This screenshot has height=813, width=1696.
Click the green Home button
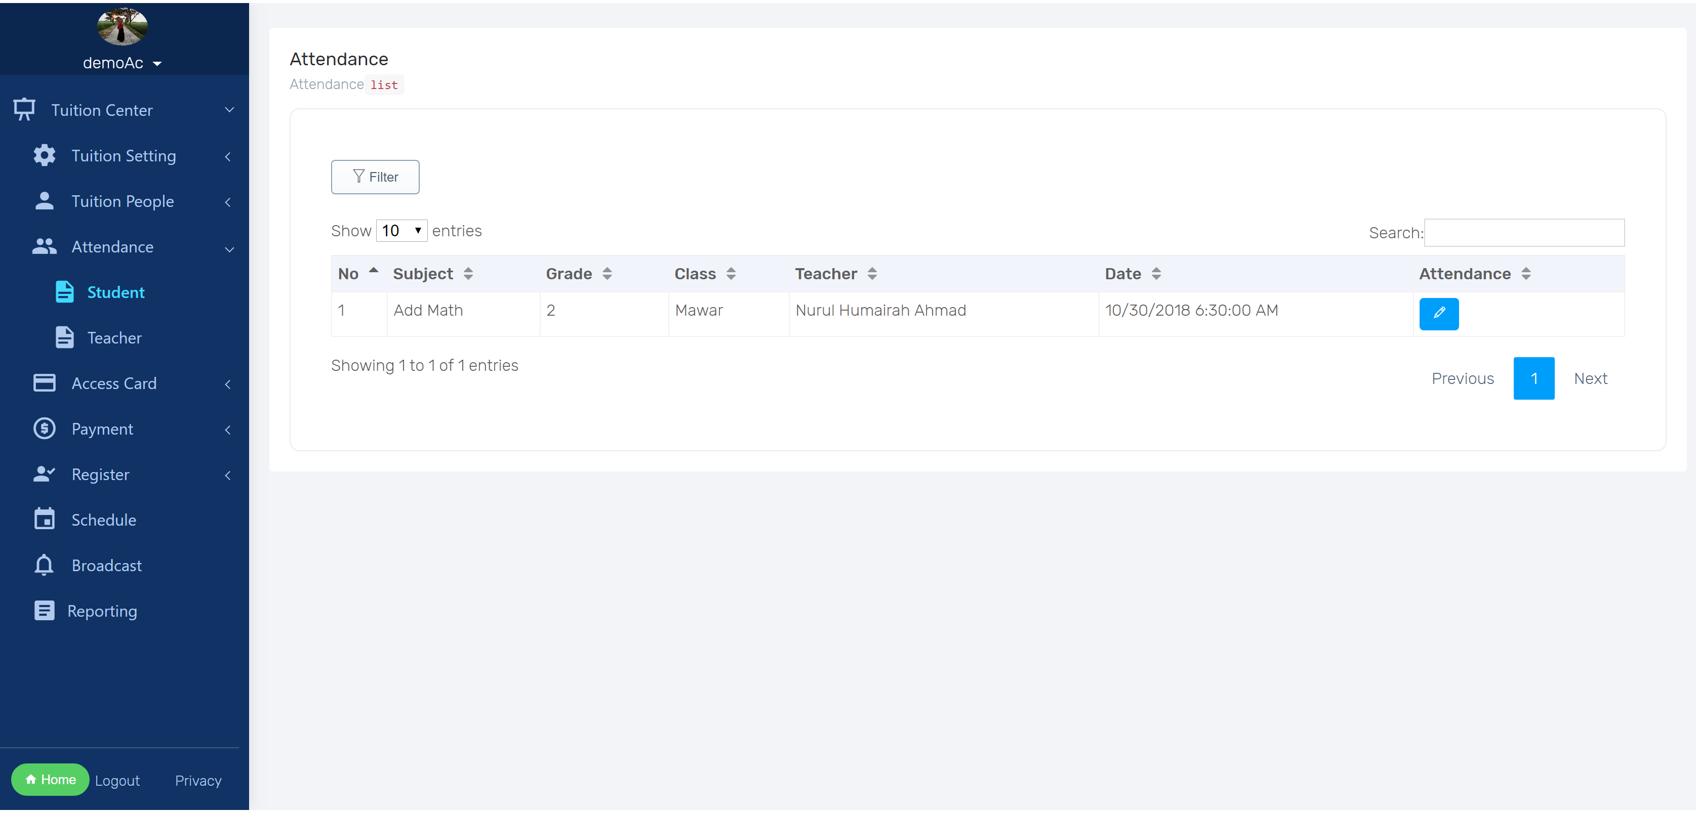50,779
